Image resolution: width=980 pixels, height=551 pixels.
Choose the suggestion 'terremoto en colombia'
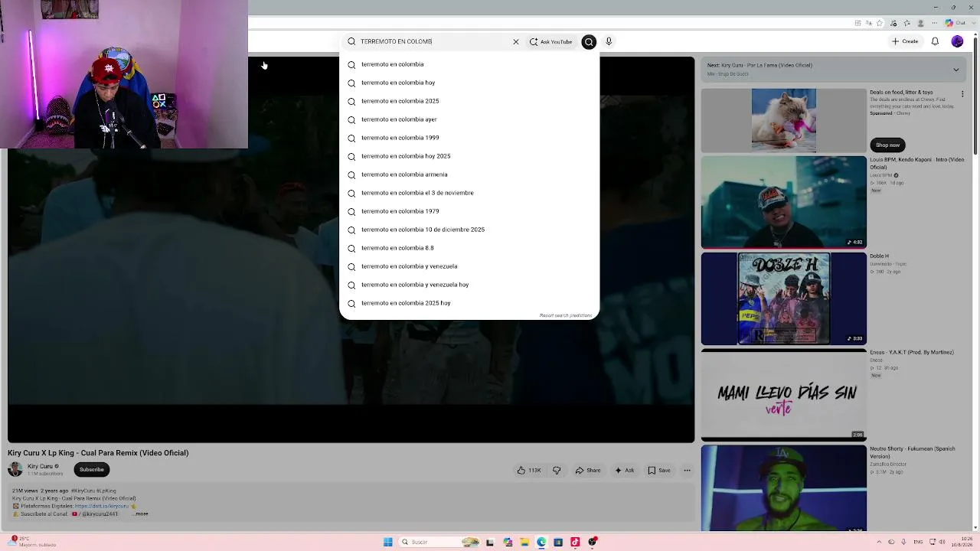tap(469, 64)
